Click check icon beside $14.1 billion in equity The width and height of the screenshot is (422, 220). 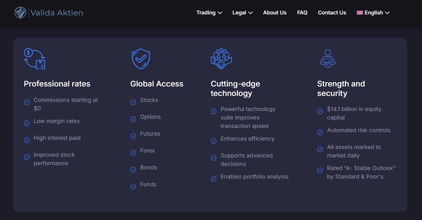point(320,112)
